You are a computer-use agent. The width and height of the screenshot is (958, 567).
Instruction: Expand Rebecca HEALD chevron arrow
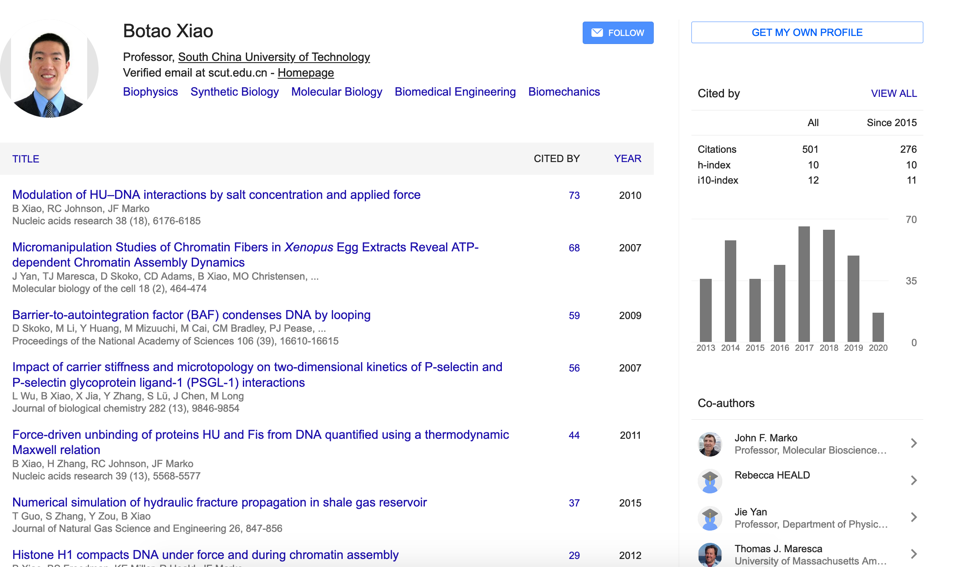tap(914, 480)
